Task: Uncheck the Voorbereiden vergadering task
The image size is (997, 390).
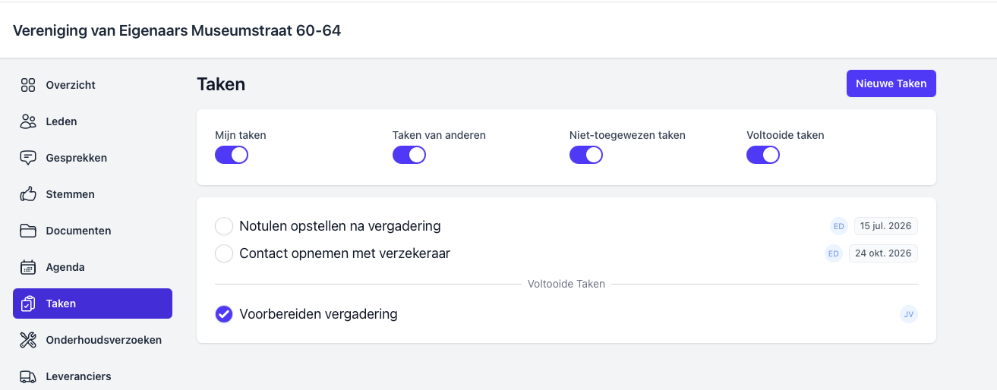Action: coord(224,314)
